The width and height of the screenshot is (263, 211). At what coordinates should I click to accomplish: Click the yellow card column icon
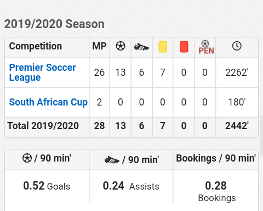tap(163, 47)
